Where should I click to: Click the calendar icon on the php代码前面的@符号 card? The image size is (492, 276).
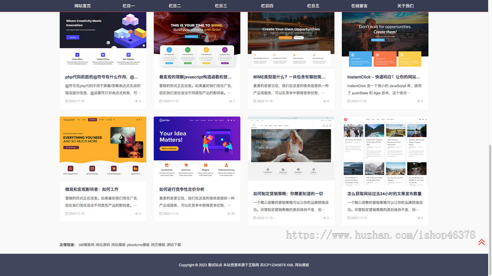[x=66, y=101]
